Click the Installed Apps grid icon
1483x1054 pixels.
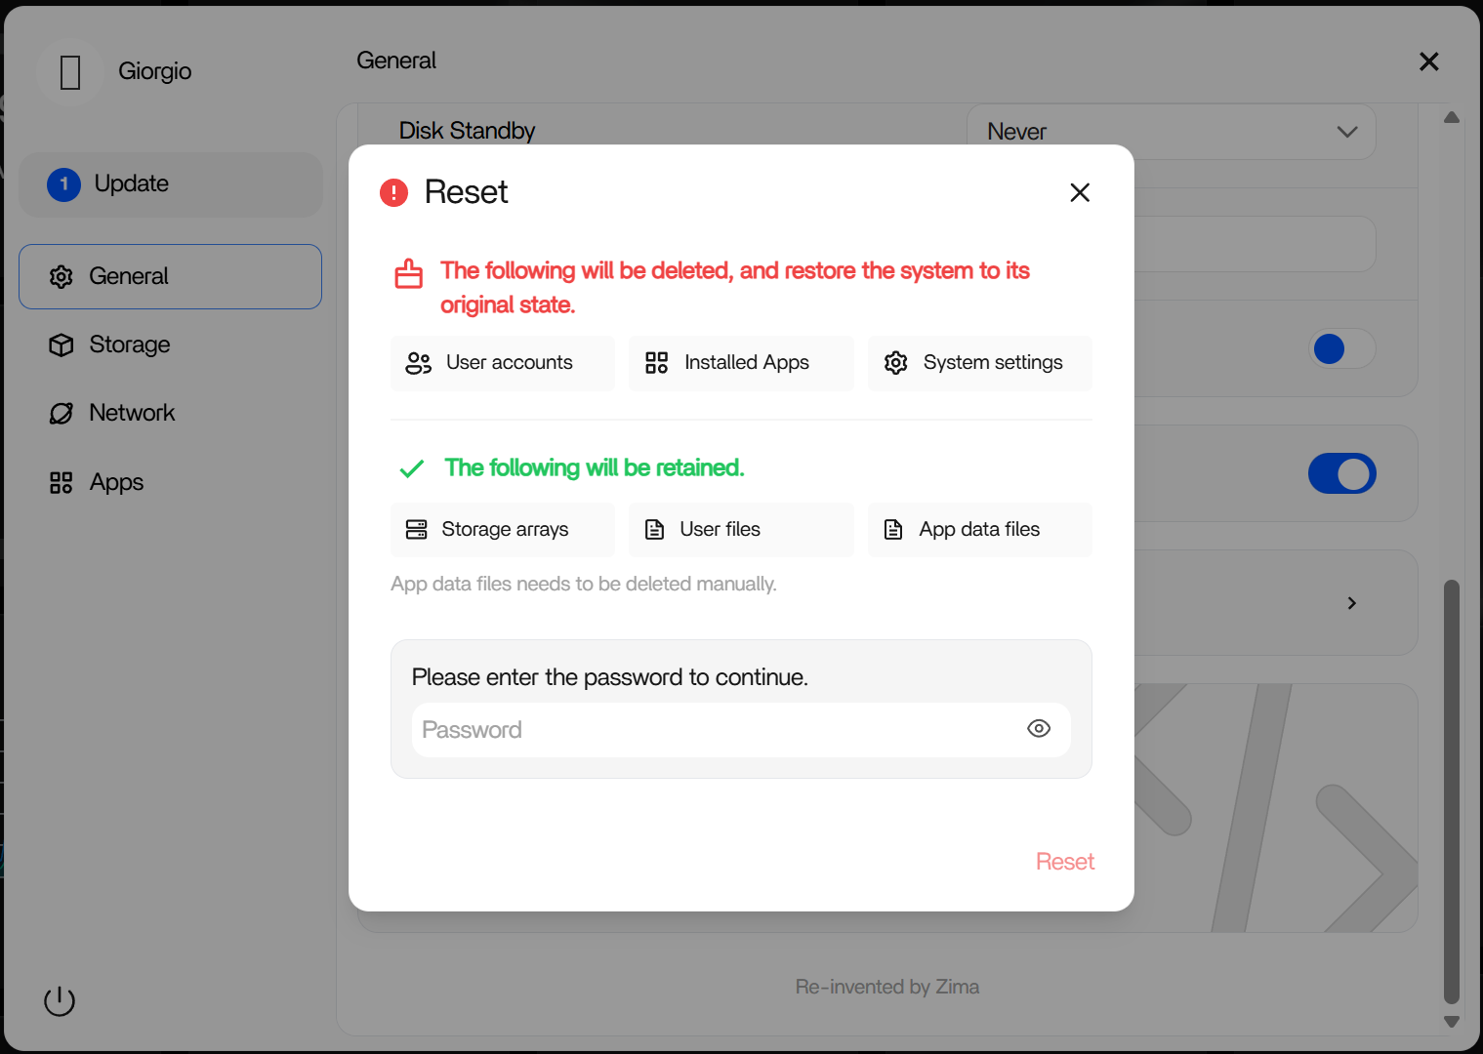point(657,363)
